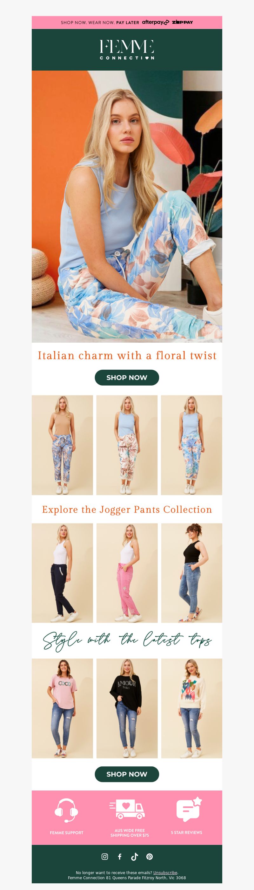Click the bottom Shop Now button

coord(127,774)
